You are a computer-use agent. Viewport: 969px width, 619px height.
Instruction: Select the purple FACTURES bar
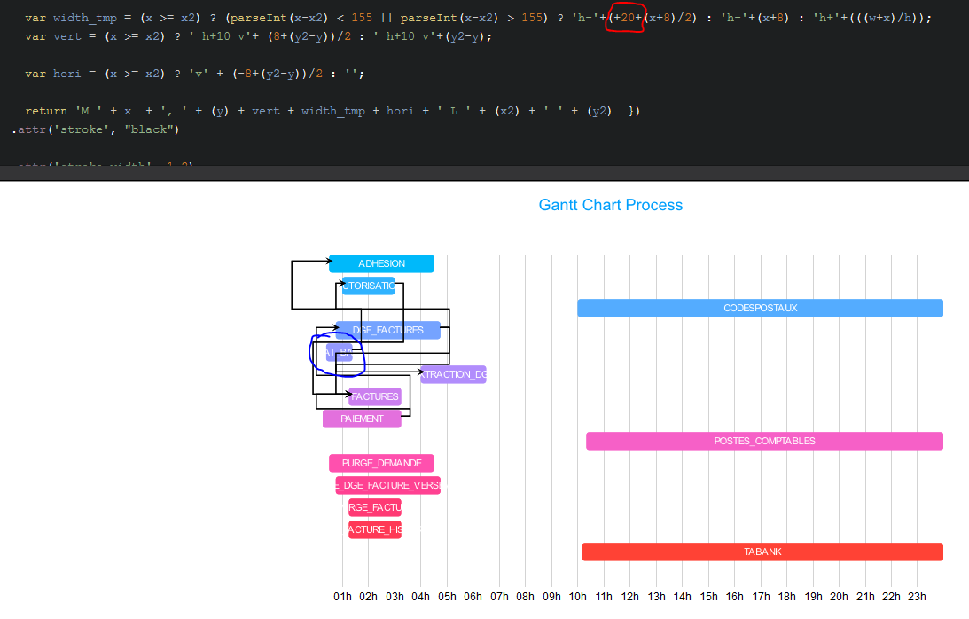(x=375, y=396)
